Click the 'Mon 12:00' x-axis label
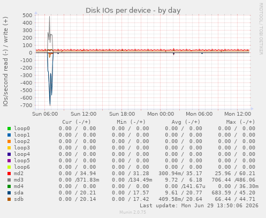266x218 pixels. [x=238, y=114]
